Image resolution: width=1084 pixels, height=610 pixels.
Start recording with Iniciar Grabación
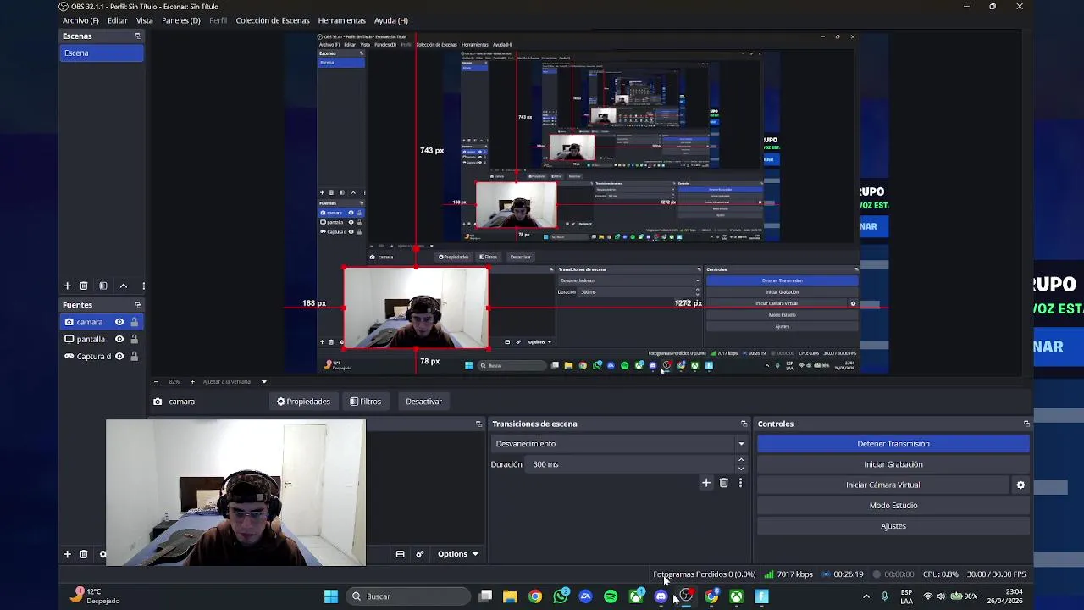(893, 464)
